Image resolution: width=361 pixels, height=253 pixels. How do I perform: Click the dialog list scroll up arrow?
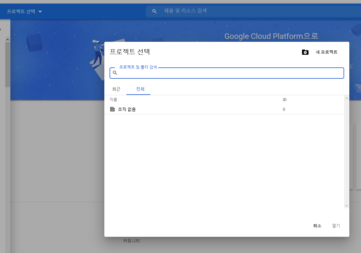pyautogui.click(x=346, y=98)
